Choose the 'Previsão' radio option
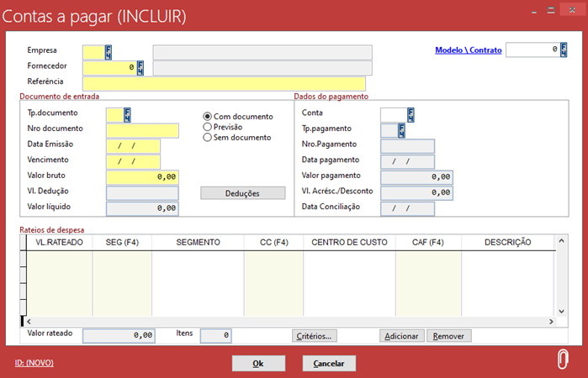This screenshot has height=378, width=588. click(x=208, y=127)
